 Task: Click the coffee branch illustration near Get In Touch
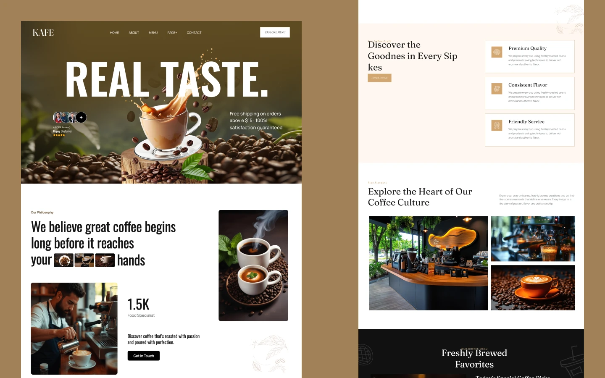[269, 353]
